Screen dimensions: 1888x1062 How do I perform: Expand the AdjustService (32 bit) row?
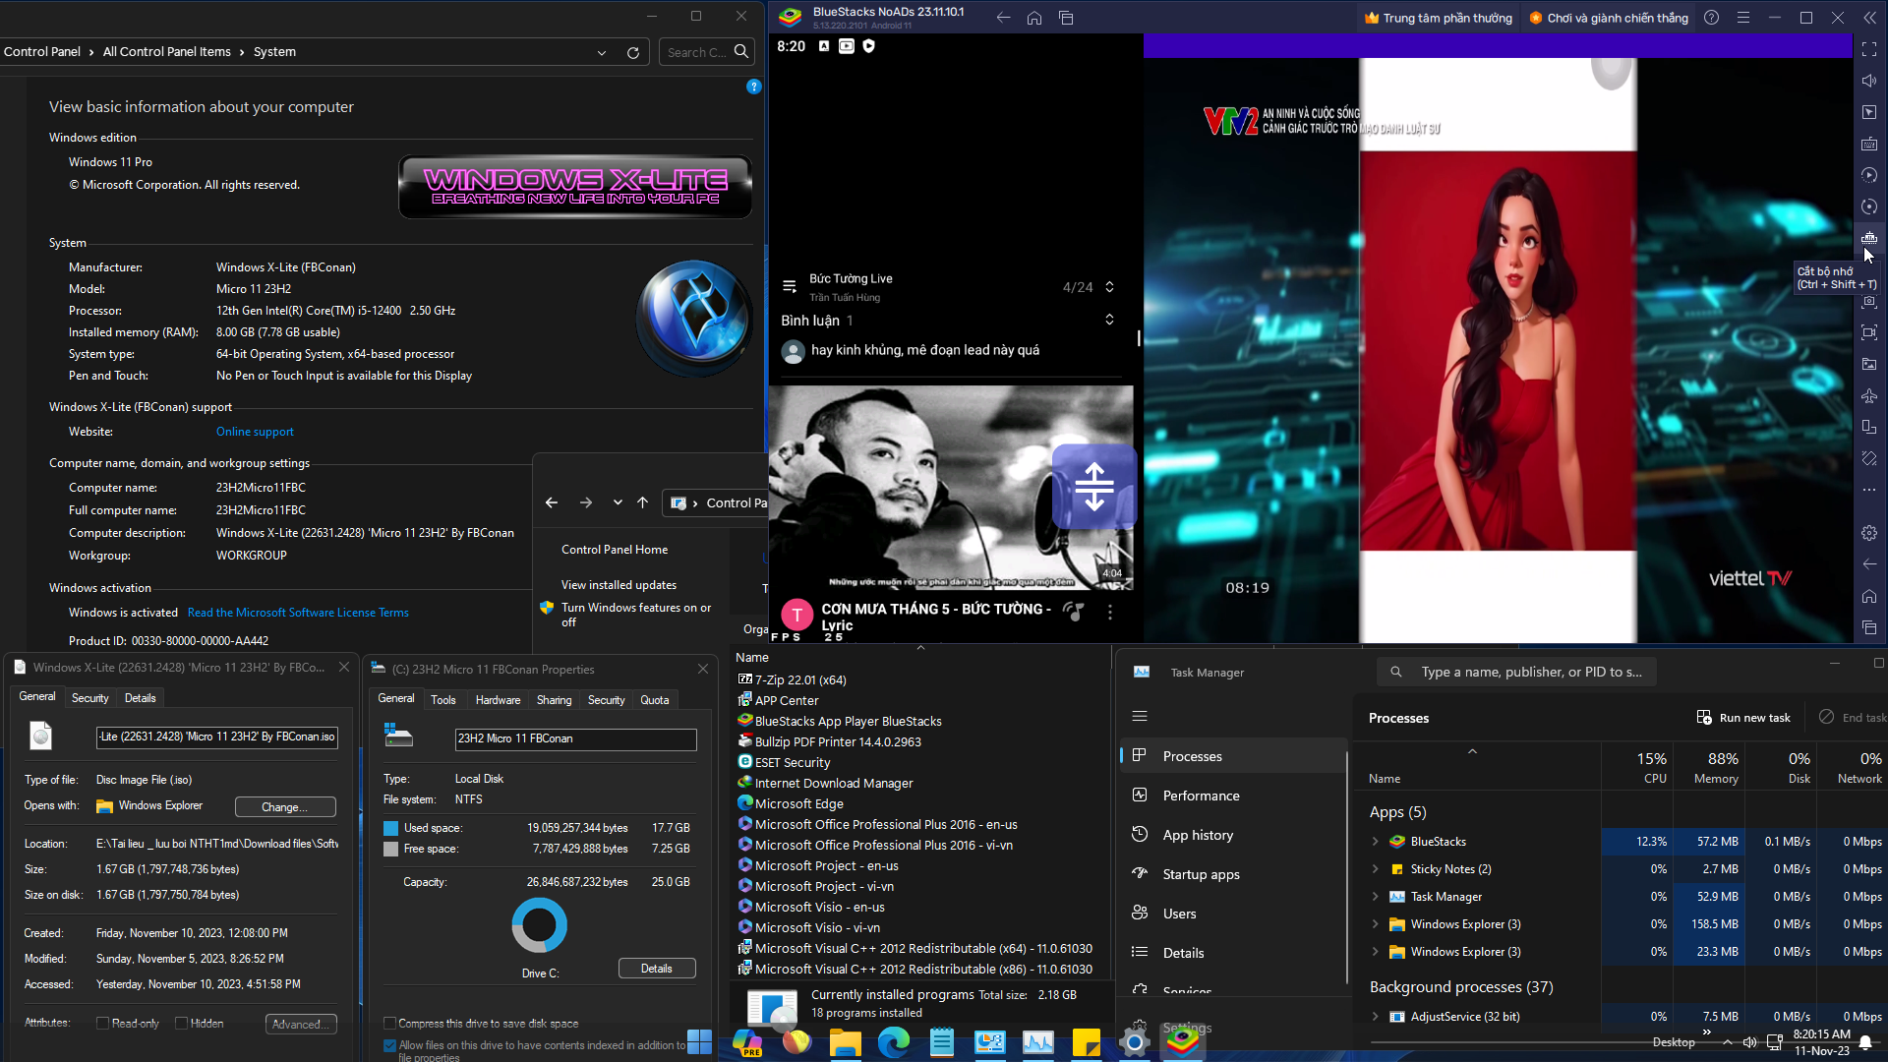click(x=1375, y=1017)
